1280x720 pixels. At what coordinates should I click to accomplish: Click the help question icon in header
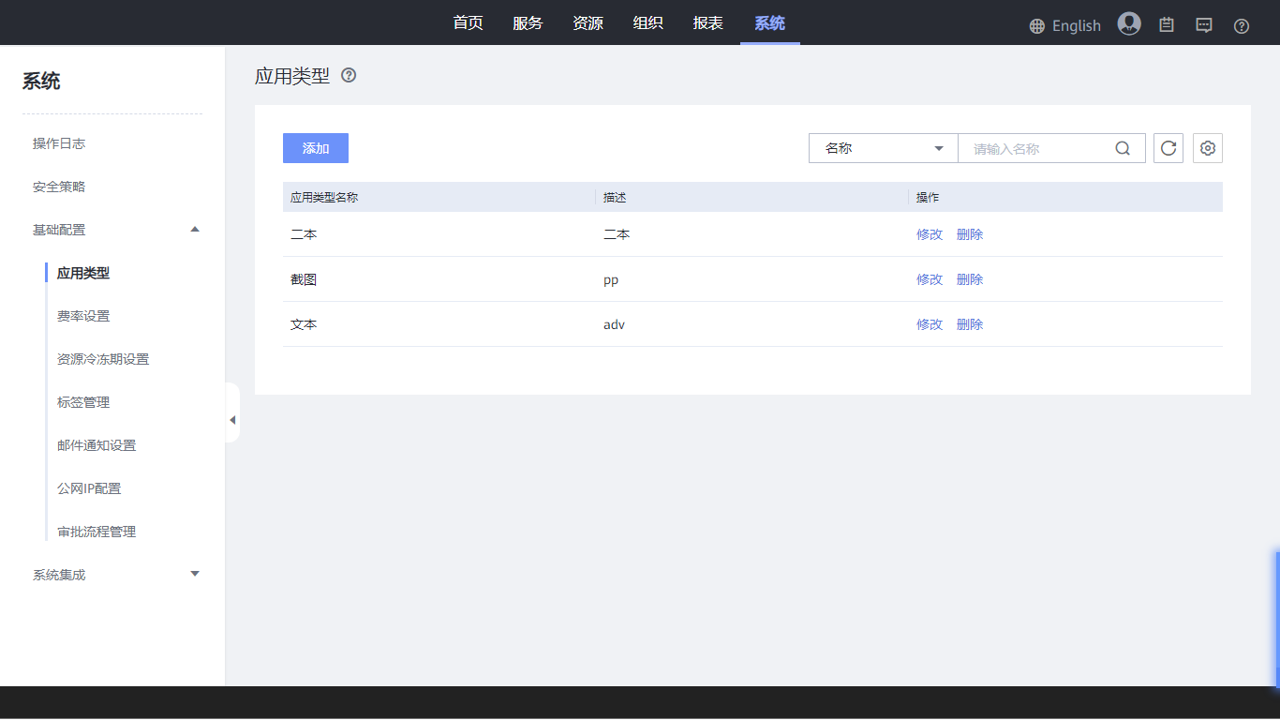click(1242, 26)
